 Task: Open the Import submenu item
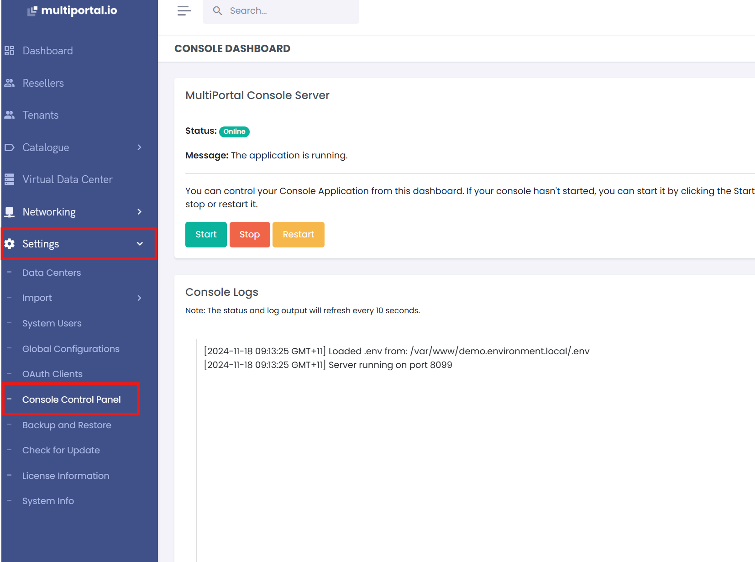point(37,298)
